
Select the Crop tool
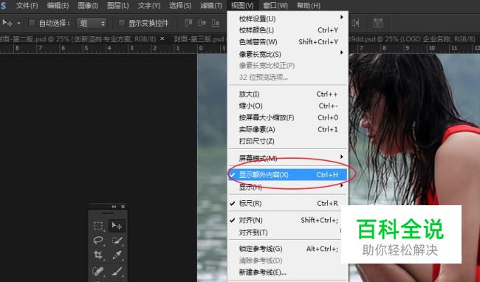click(98, 255)
